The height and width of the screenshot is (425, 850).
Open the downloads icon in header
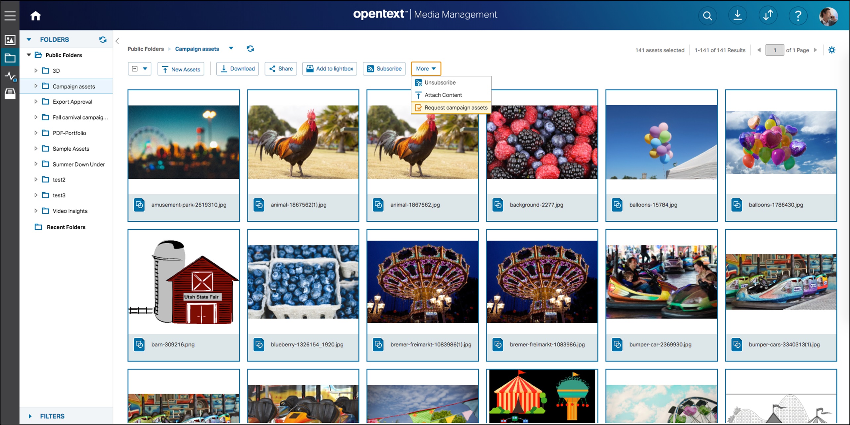click(737, 16)
